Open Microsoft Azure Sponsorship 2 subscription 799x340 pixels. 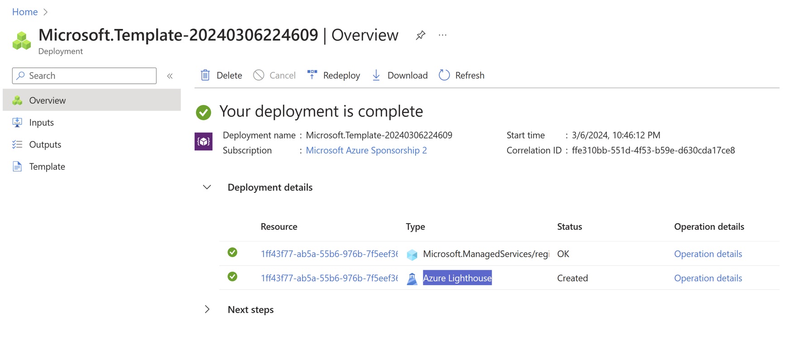click(366, 150)
